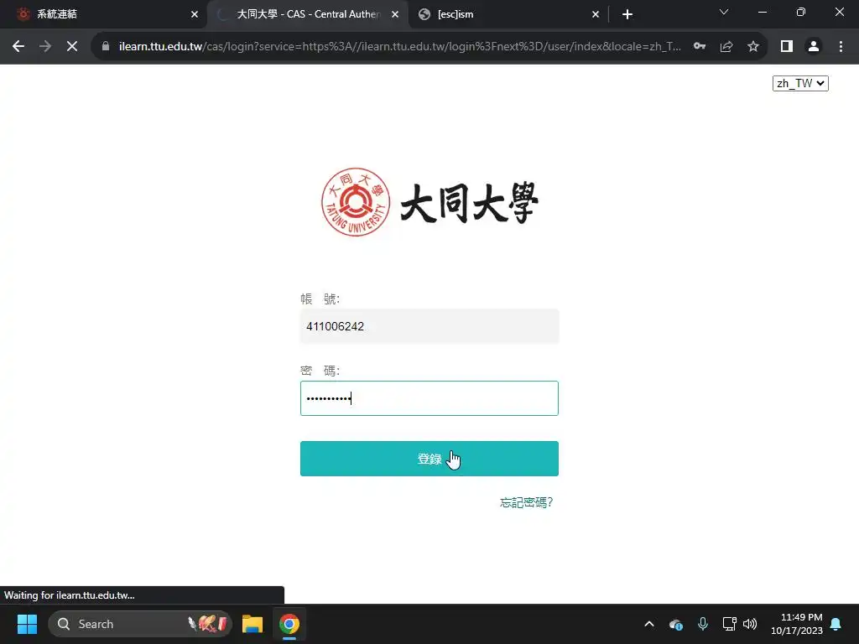Click the address bar URL
The image size is (859, 644).
click(400, 47)
